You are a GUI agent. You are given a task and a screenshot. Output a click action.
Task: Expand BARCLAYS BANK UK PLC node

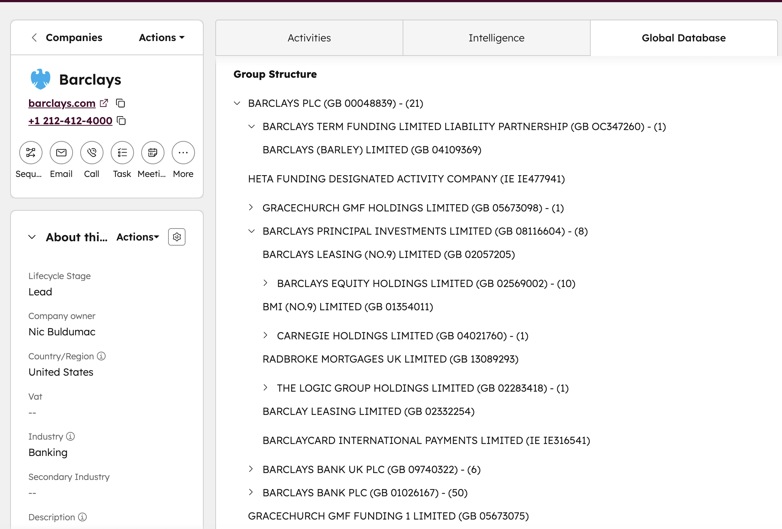click(251, 469)
